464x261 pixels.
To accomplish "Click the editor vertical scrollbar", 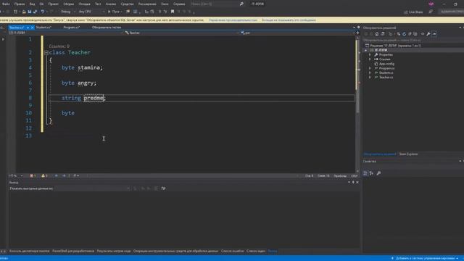I will tap(357, 104).
